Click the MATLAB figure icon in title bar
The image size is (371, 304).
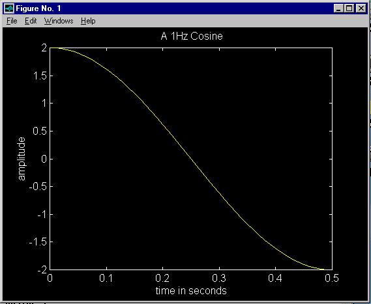pyautogui.click(x=9, y=8)
